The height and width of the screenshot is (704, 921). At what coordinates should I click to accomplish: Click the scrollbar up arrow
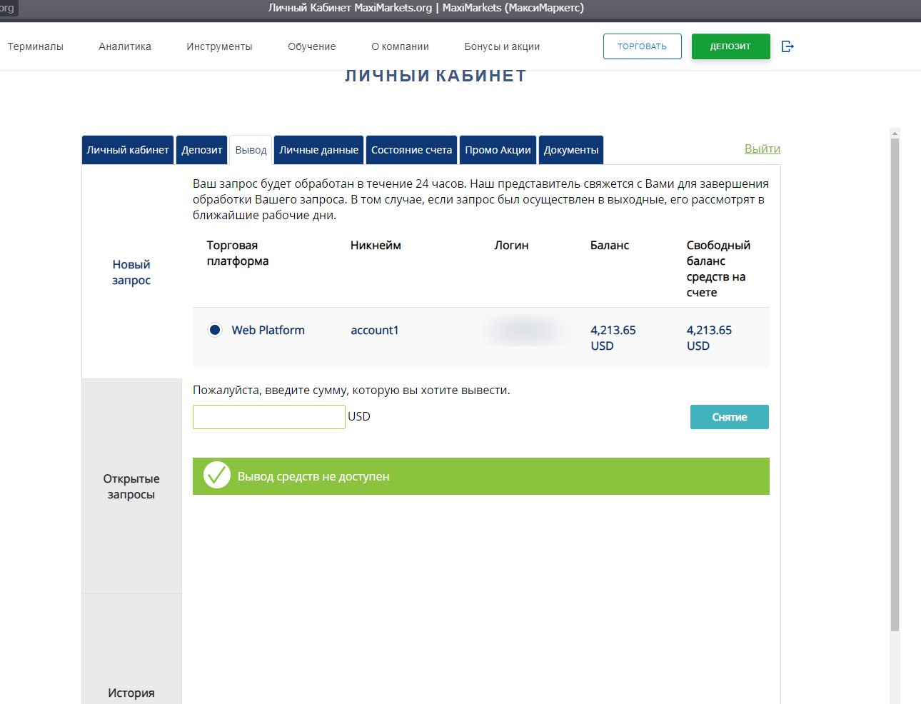click(x=895, y=133)
